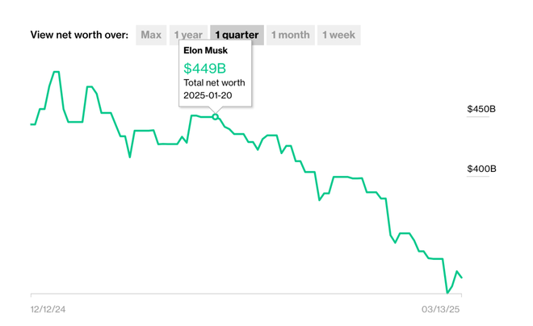Click the $450B axis label
533x326 pixels.
point(481,109)
